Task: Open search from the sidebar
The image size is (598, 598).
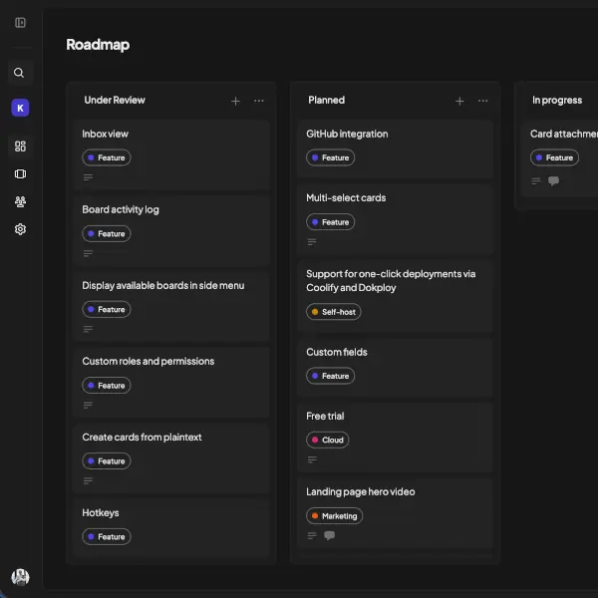Action: tap(20, 73)
